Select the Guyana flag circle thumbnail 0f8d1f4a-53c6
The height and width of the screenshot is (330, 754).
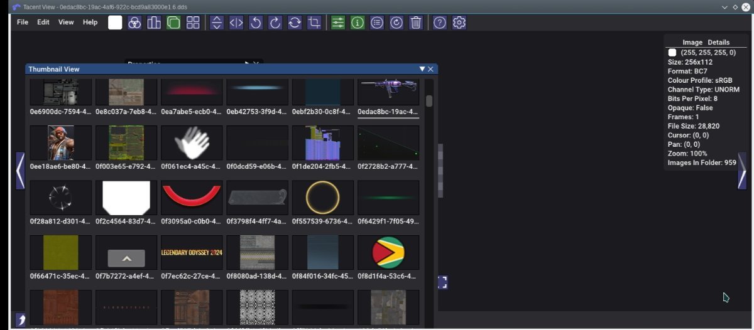388,253
